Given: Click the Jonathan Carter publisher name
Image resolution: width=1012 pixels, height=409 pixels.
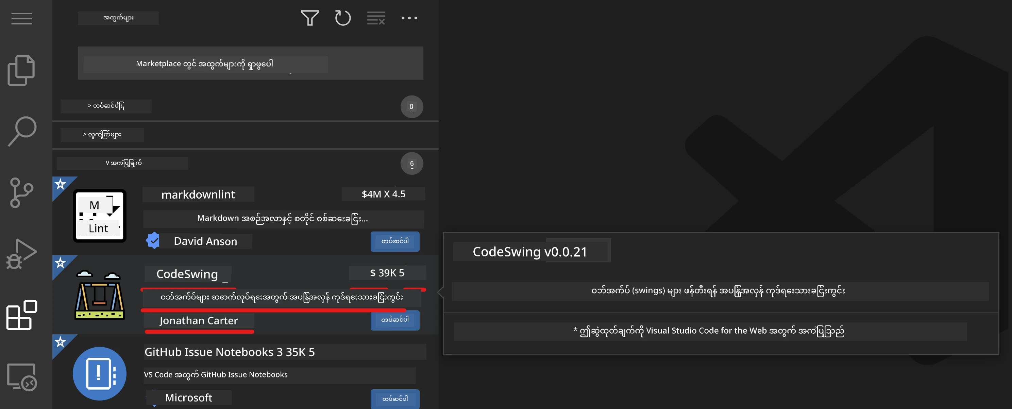Looking at the screenshot, I should point(199,321).
